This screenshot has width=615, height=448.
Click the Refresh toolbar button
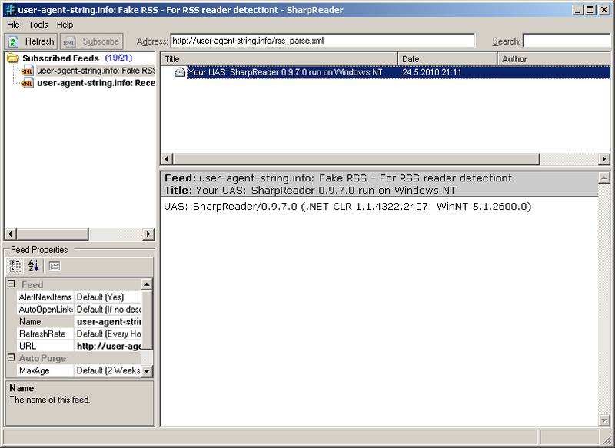(31, 41)
